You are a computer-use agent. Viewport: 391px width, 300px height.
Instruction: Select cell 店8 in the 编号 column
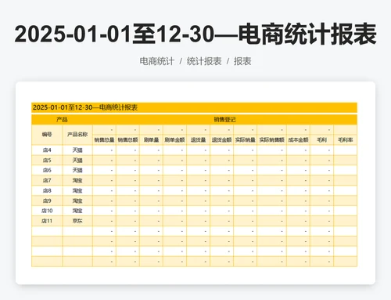[47, 190]
